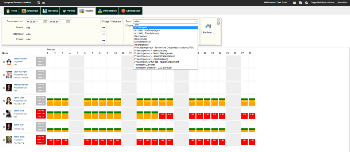Open the Vertrieb tab

pos(68,11)
